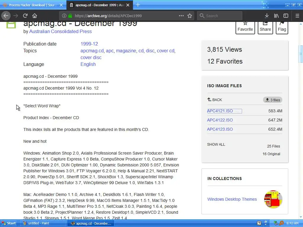This screenshot has width=303, height=227.
Task: Click the 583.4M file size
Action: [x=275, y=111]
